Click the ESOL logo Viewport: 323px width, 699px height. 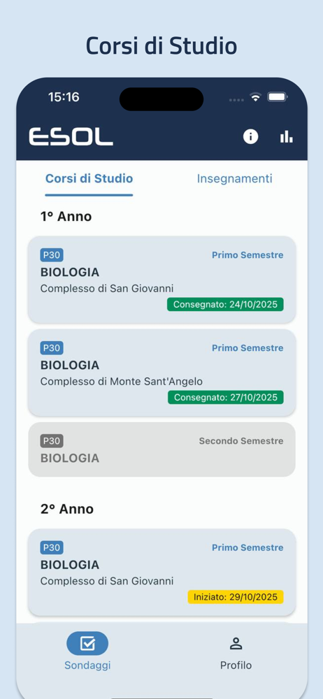[71, 136]
